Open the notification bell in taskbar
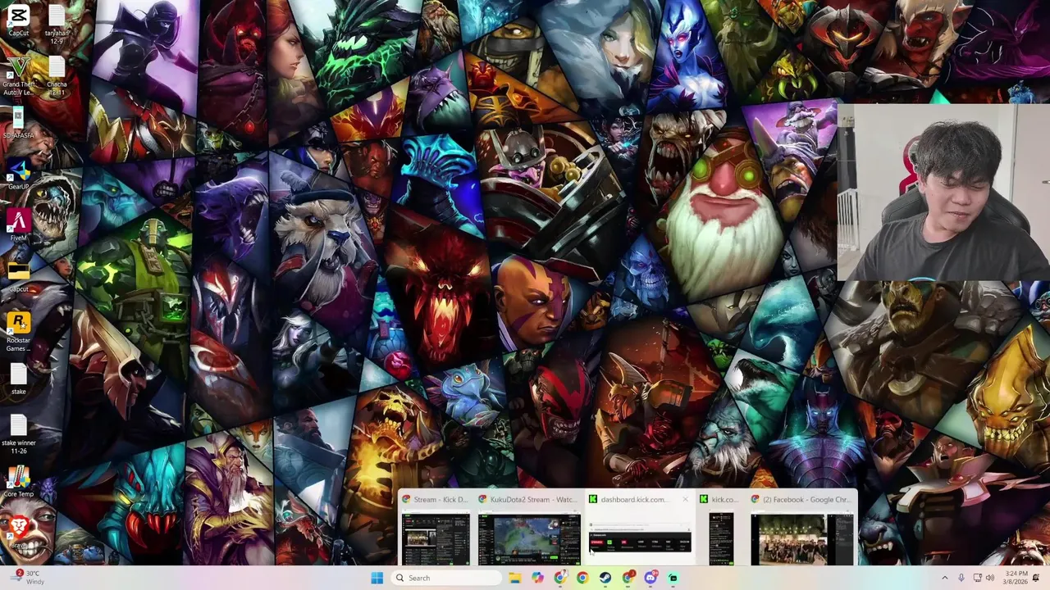1050x590 pixels. point(1036,578)
